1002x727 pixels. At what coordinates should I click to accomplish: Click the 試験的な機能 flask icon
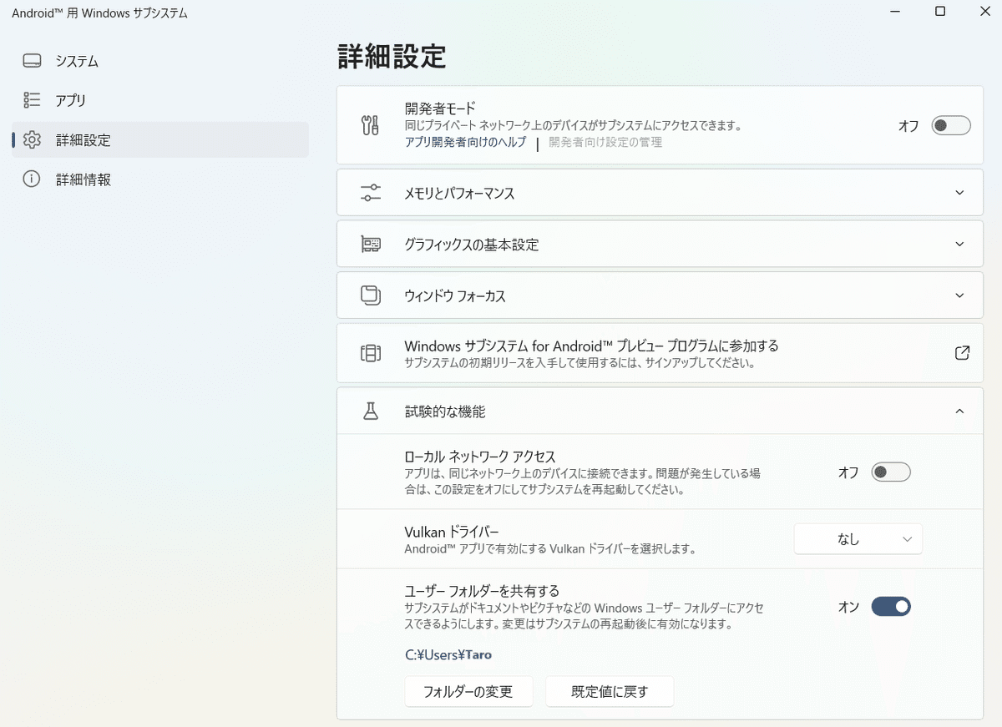click(x=370, y=411)
